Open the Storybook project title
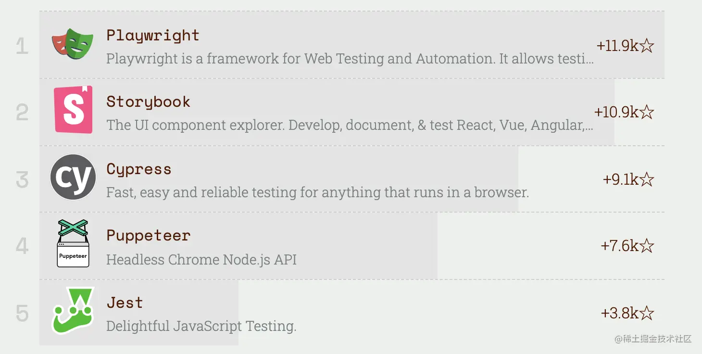Viewport: 702px width, 354px height. coord(148,101)
